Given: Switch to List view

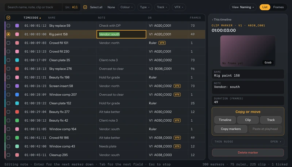Looking at the screenshot, I should [x=265, y=7].
